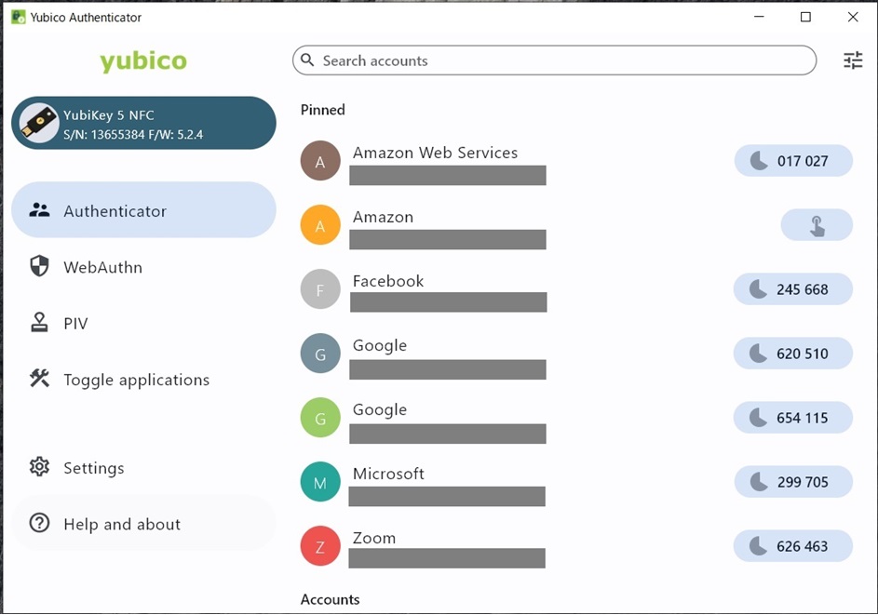This screenshot has width=878, height=615.
Task: Click the orange Amazon avatar icon
Action: point(320,226)
